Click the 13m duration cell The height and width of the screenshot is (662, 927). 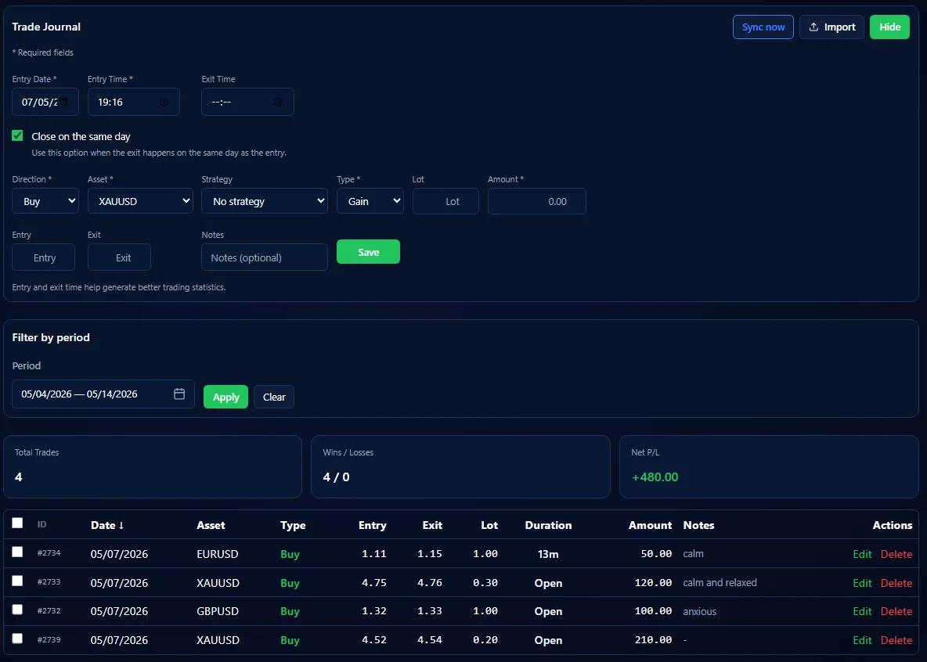548,554
